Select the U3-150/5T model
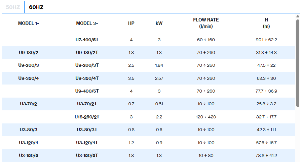This screenshot has width=300, height=162. click(87, 155)
